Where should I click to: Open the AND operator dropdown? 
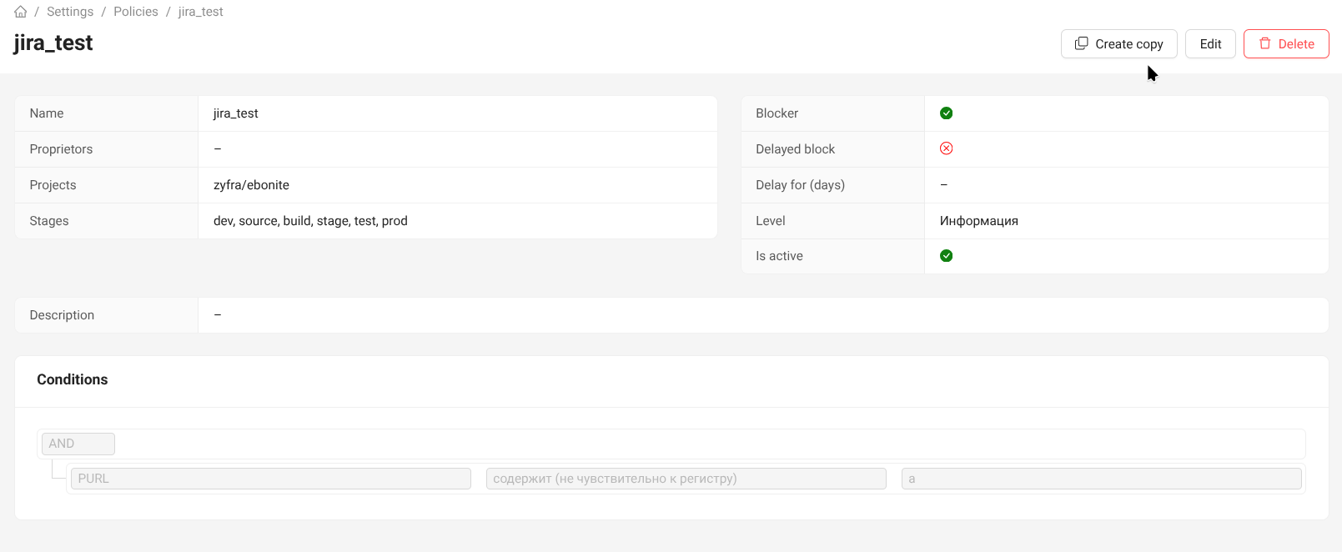[78, 444]
